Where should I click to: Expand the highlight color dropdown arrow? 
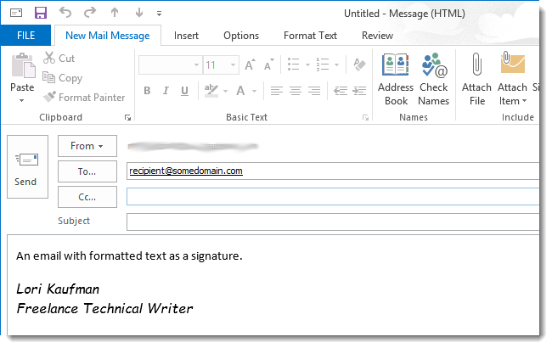(226, 92)
